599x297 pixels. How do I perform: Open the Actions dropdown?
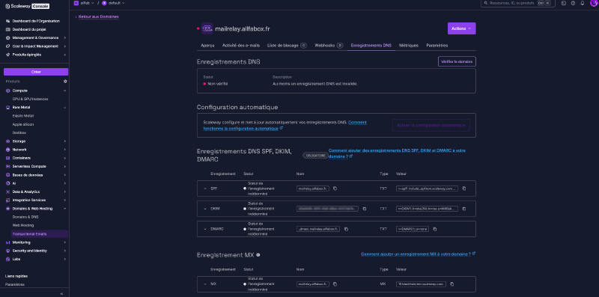coord(461,28)
